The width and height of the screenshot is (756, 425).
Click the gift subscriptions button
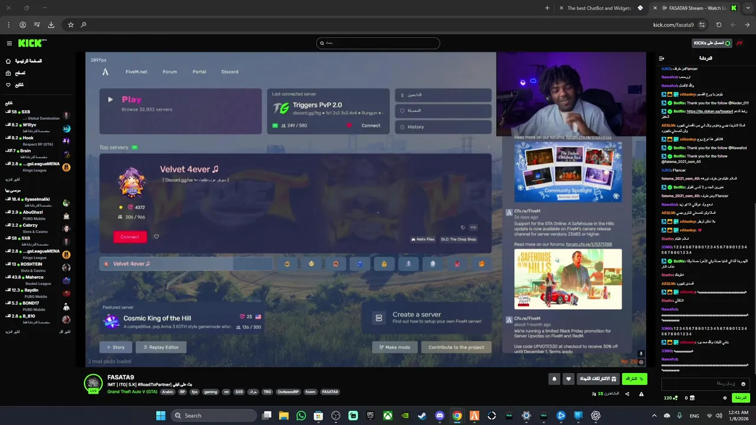click(x=598, y=379)
